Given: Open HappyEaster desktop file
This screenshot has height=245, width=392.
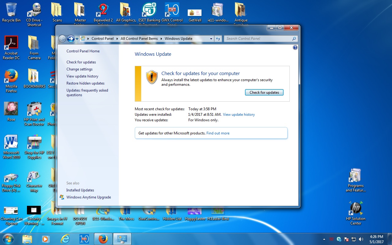Looking at the screenshot, I should [x=195, y=214].
